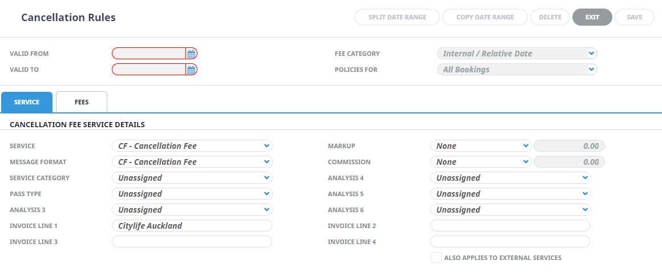Click the Delete button

[x=550, y=17]
